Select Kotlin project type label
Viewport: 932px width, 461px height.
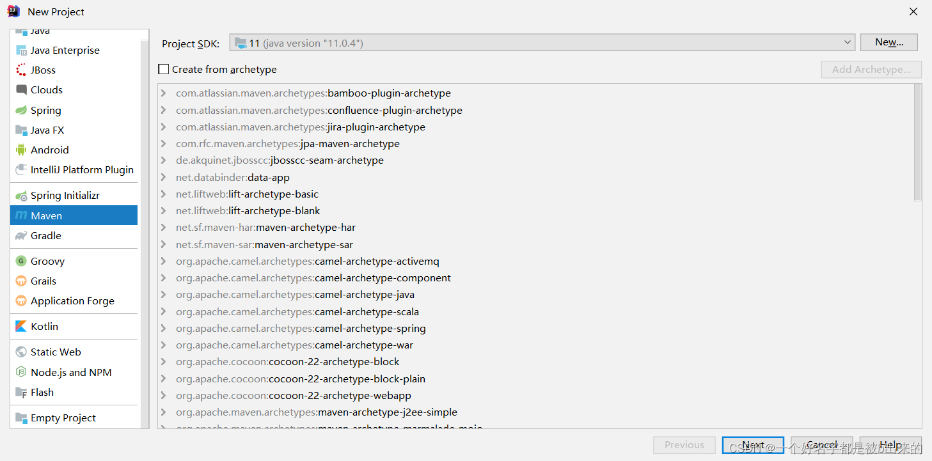tap(45, 327)
